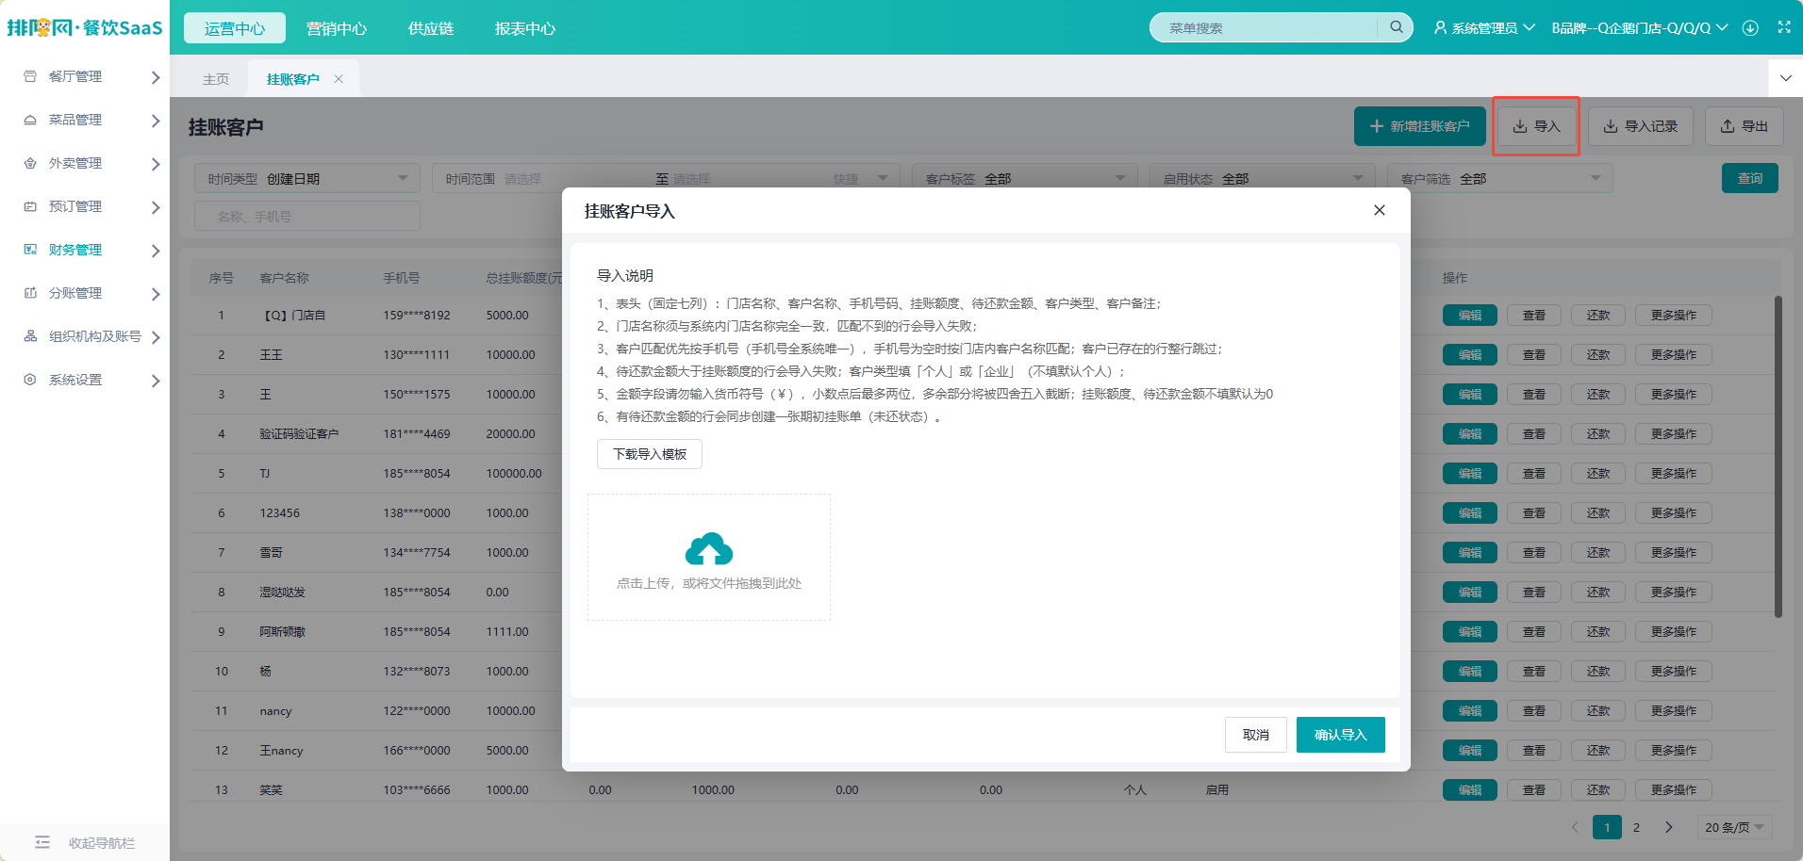Screen dimensions: 1803x861
Task: Click the 导出 button
Action: click(x=1745, y=126)
